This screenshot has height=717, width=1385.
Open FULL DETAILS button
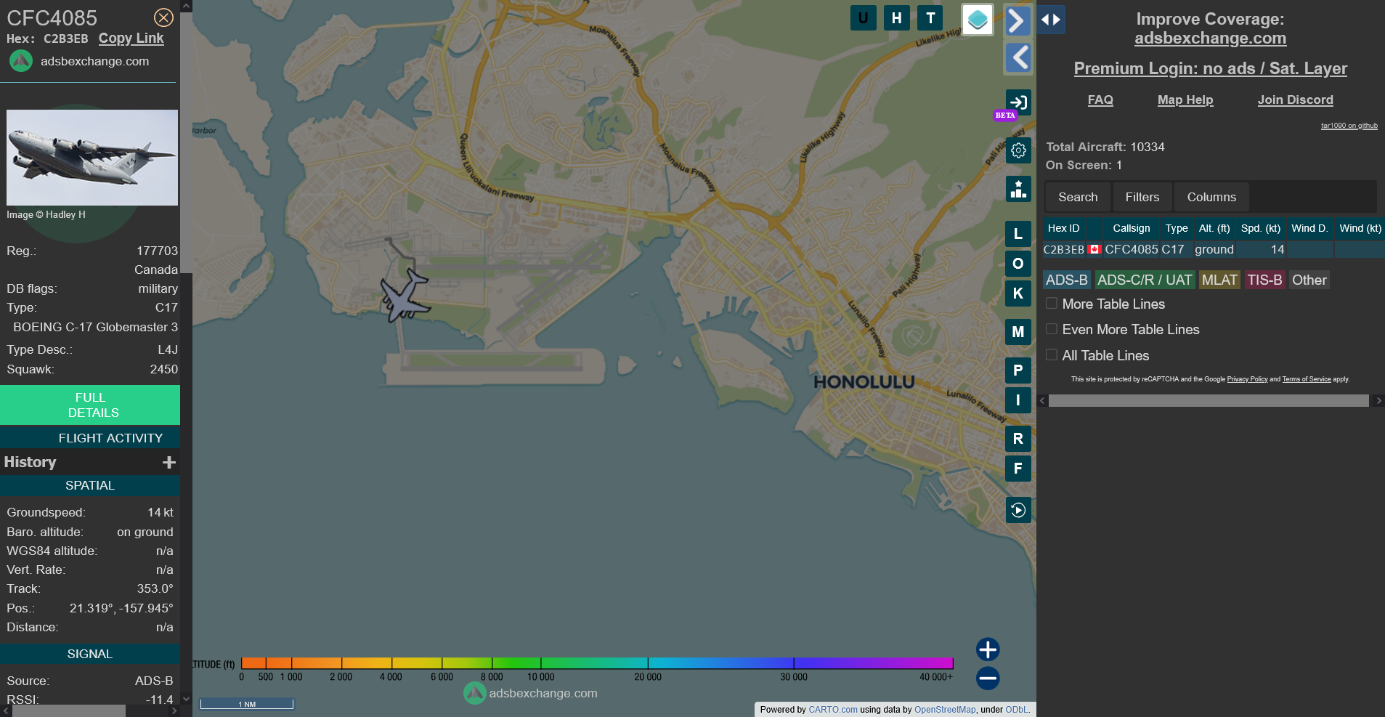[x=90, y=405]
